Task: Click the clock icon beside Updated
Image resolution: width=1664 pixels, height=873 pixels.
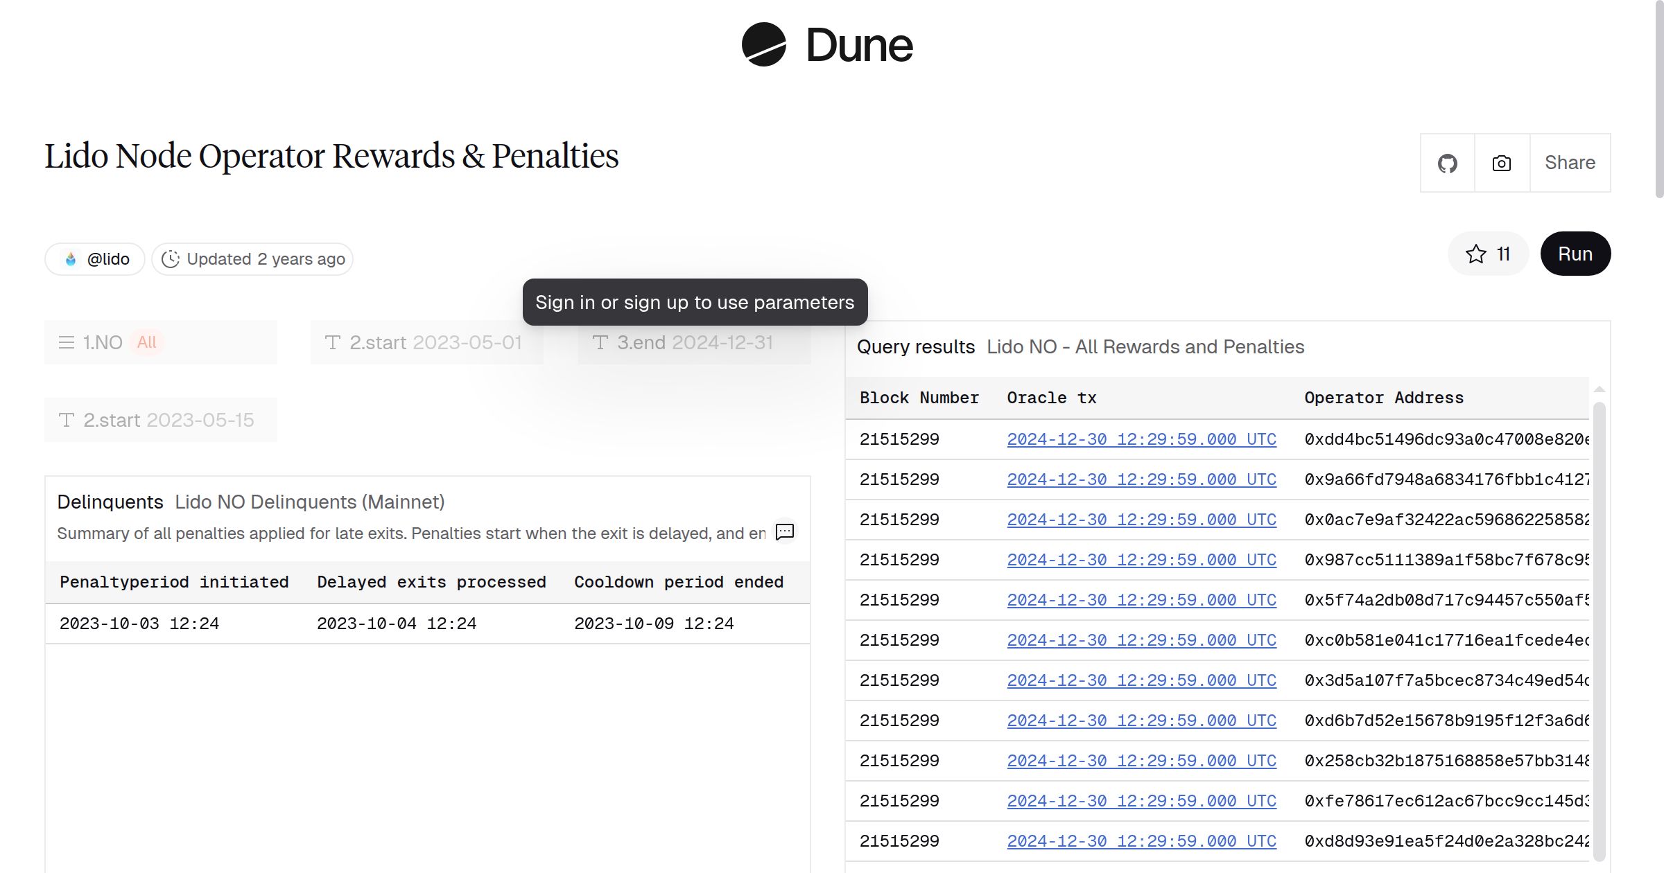Action: tap(171, 259)
